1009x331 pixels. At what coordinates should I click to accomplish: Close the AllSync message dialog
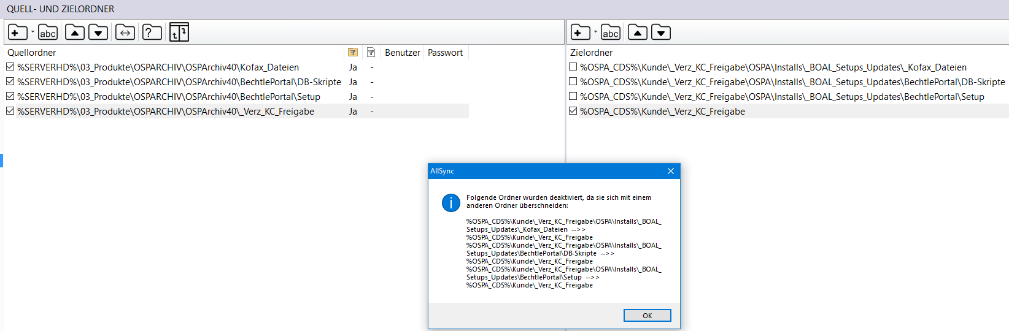pyautogui.click(x=671, y=171)
